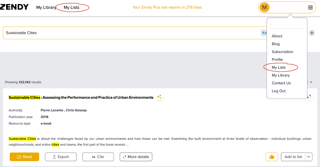This screenshot has width=320, height=167.
Task: Like the result with thumbs-up icon
Action: click(272, 157)
